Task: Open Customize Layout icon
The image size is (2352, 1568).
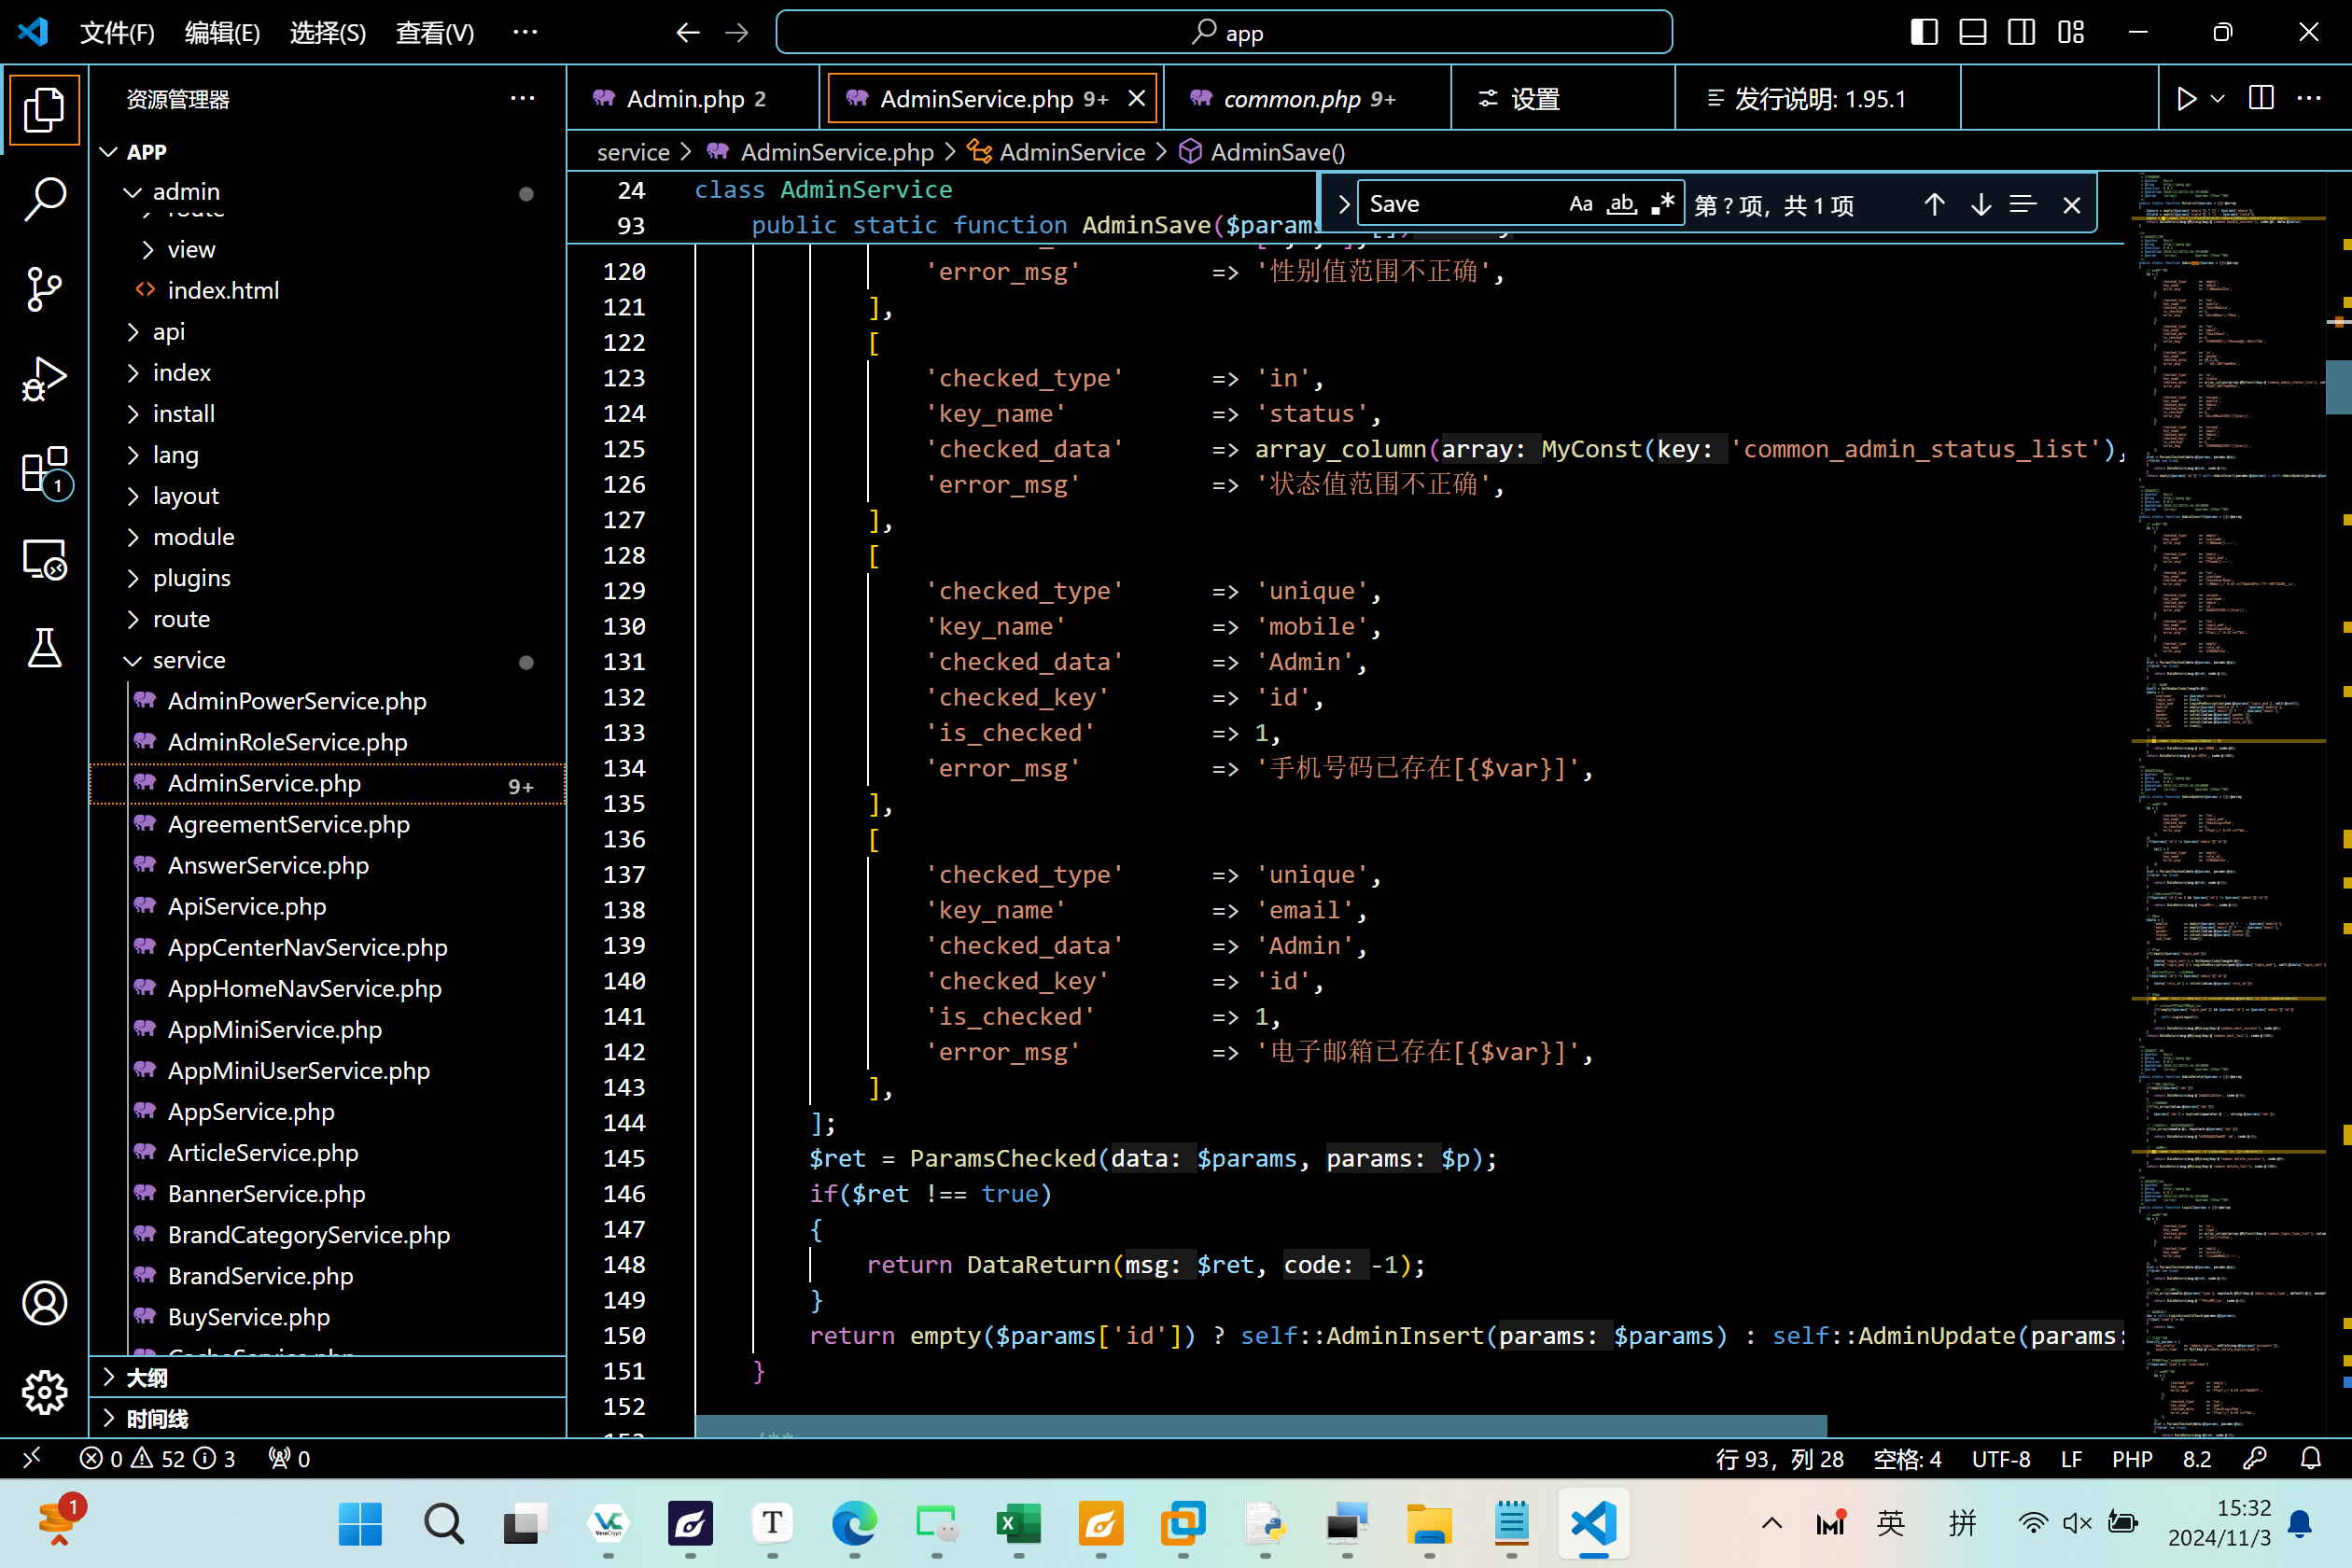Action: (2071, 33)
